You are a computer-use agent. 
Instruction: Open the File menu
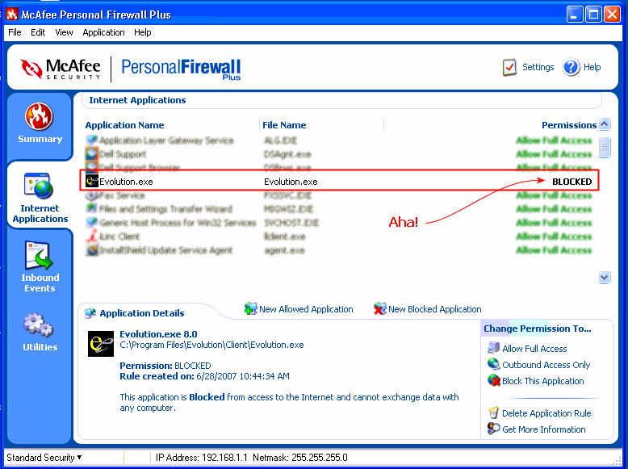point(15,32)
